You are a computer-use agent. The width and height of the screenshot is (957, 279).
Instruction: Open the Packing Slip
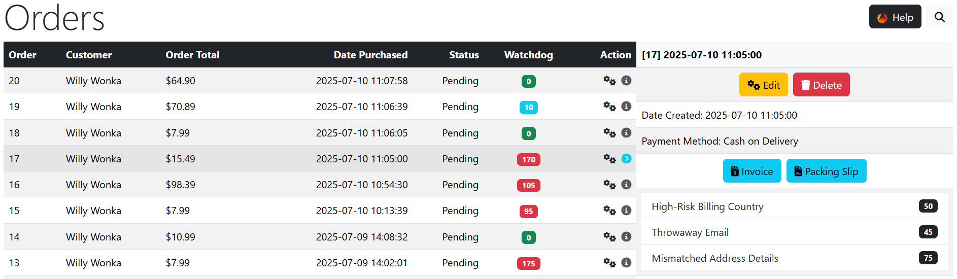click(826, 171)
